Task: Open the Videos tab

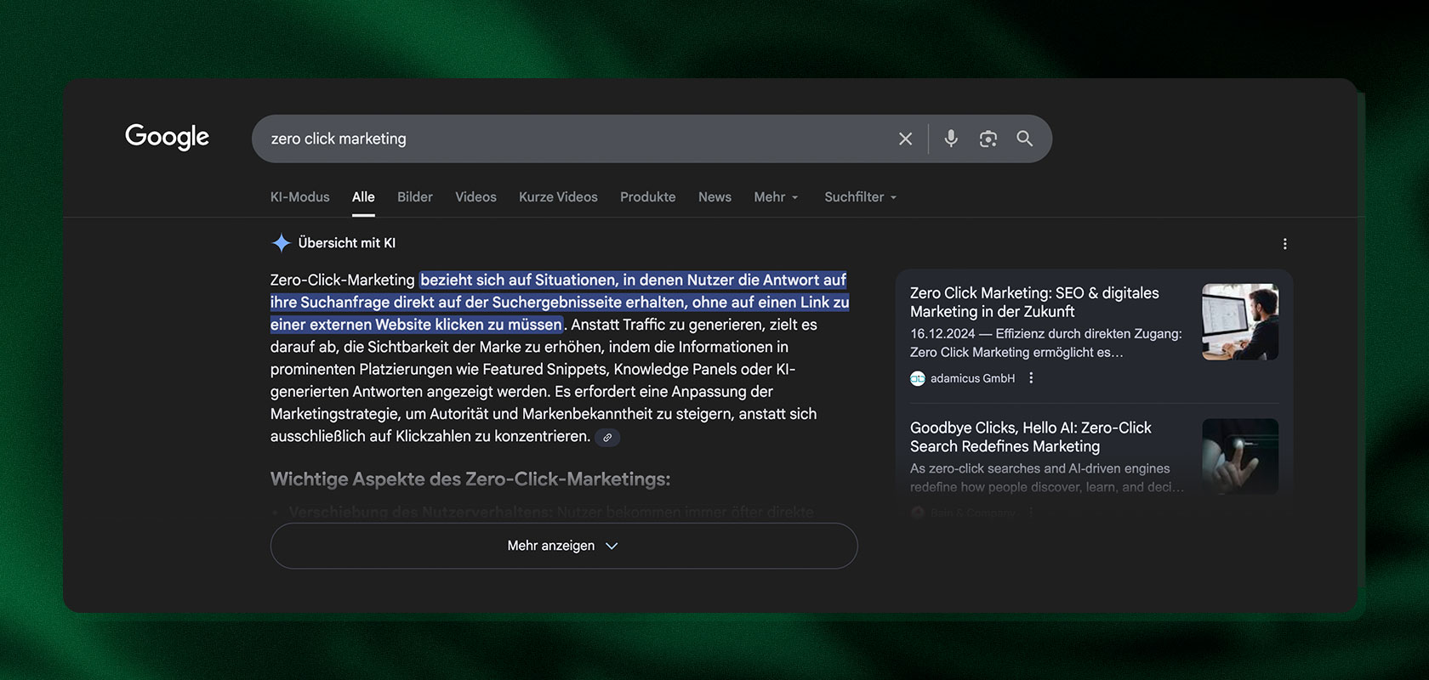Action: tap(475, 197)
